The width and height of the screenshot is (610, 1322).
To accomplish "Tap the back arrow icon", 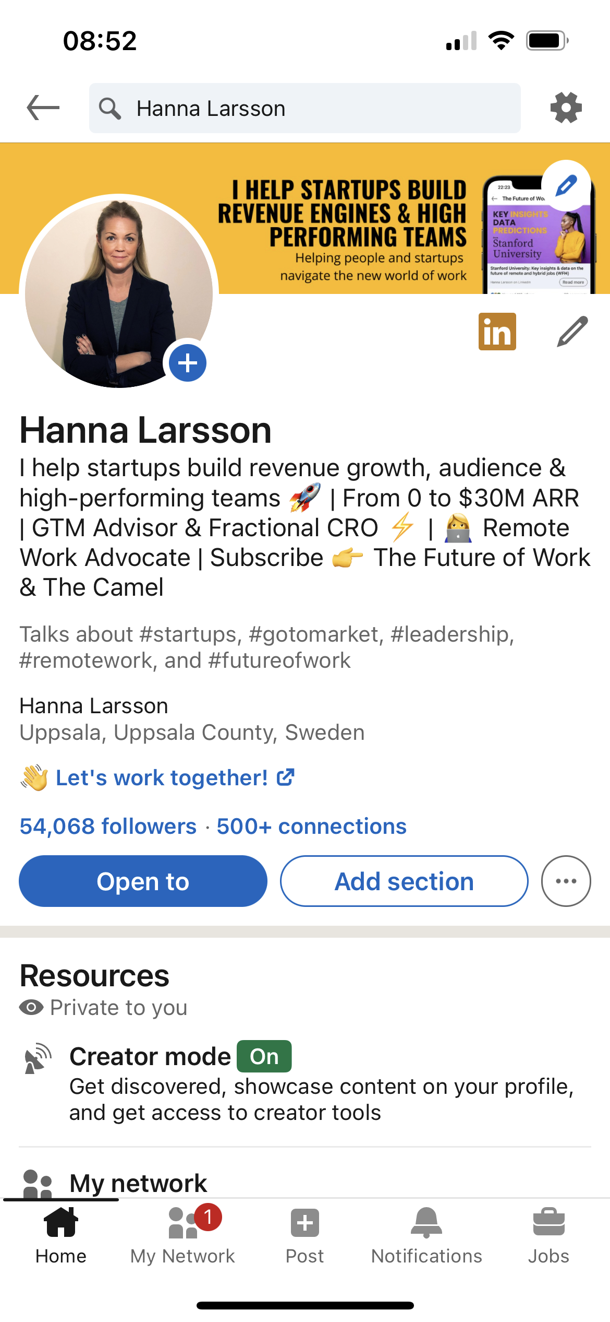I will [43, 108].
